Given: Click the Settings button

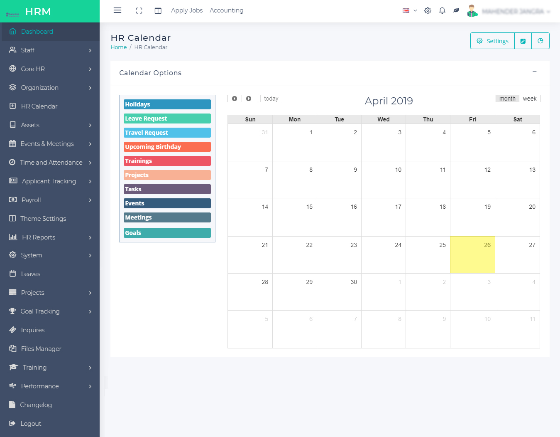Looking at the screenshot, I should click(x=493, y=41).
